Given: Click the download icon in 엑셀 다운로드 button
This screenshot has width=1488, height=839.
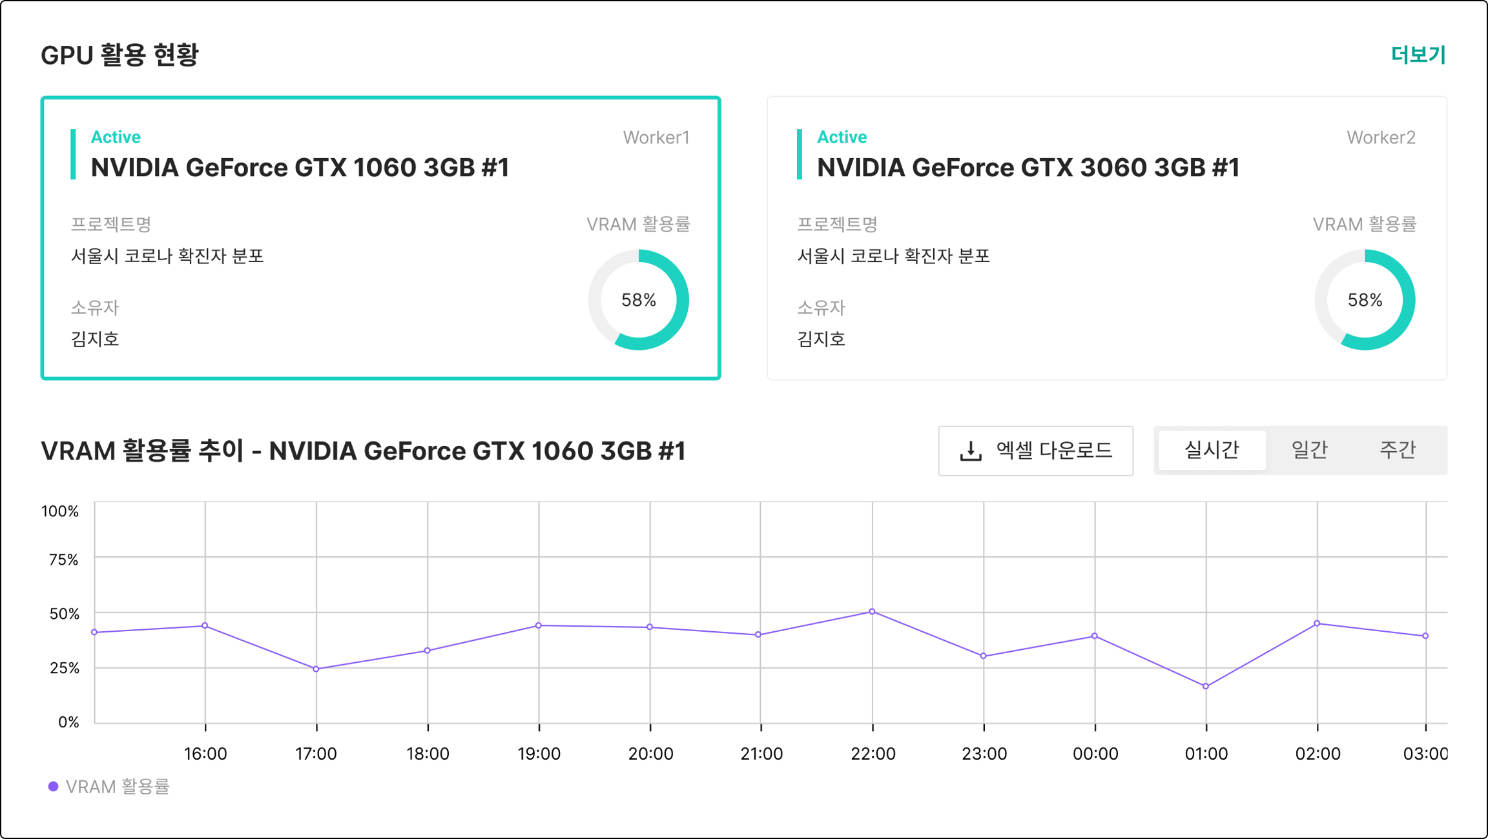Looking at the screenshot, I should coord(970,451).
